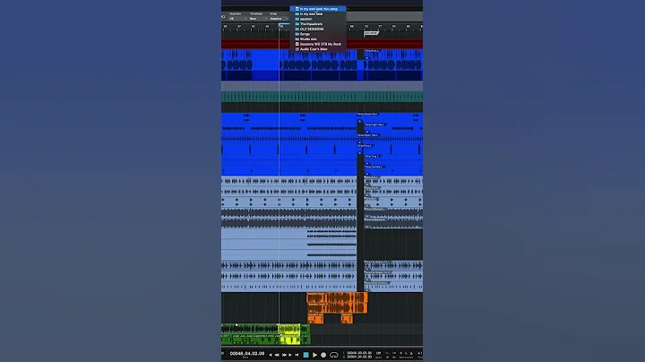Viewport: 645px width, 362px height.
Task: Select the highlighted yellow upper clip
Action: (289, 329)
